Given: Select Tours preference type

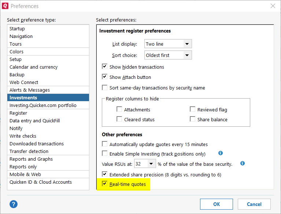Looking at the screenshot, I should (48, 44).
